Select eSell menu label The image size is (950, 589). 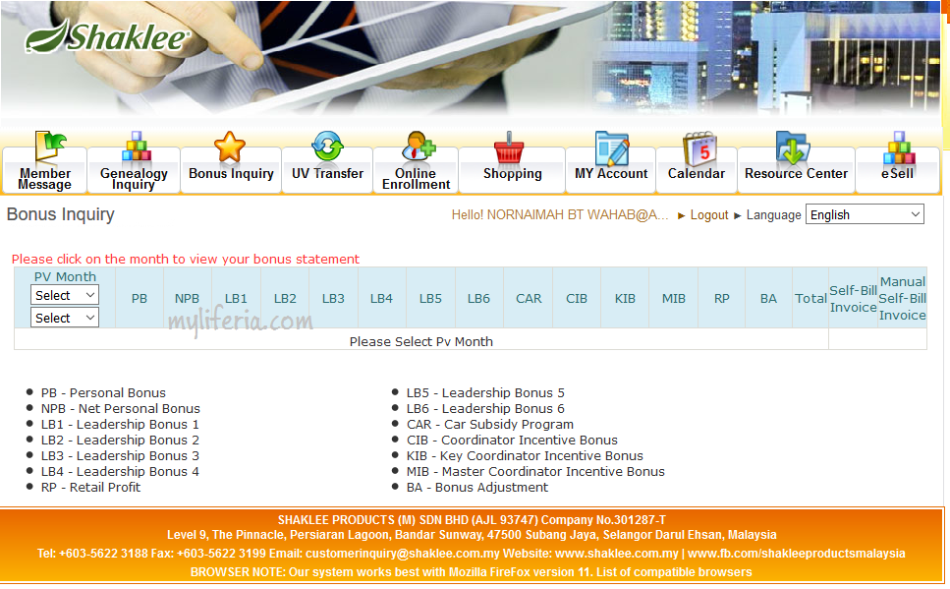pyautogui.click(x=897, y=173)
